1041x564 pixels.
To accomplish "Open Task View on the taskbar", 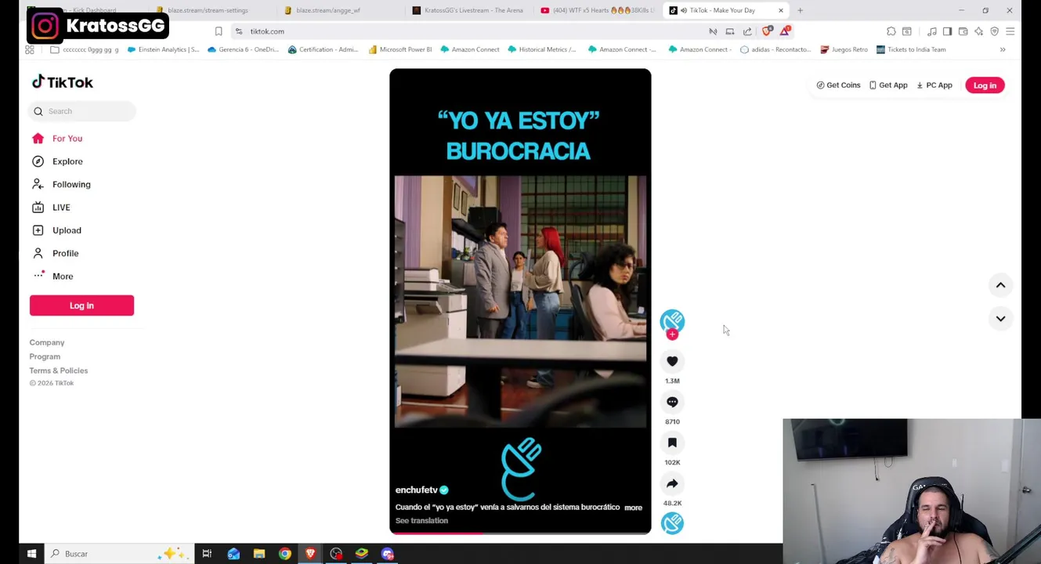I will point(207,554).
